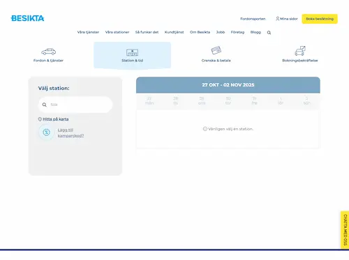Select the Station & tid step label
This screenshot has width=349, height=260.
coord(132,61)
